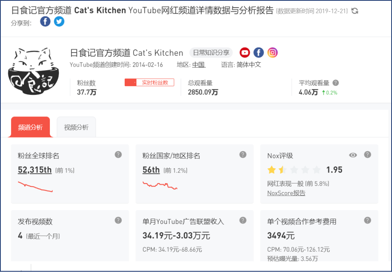
Task: Click the channel creation date 2014-02-16
Action: [x=147, y=65]
